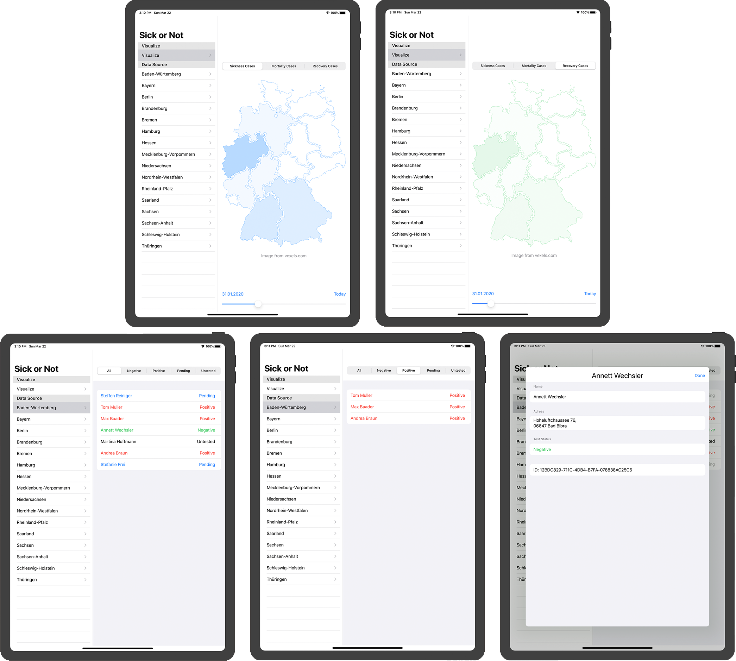
Task: Click battery icon on the blue map iPad
Action: [342, 13]
